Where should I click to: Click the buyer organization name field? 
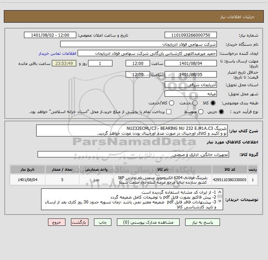pos(139,44)
